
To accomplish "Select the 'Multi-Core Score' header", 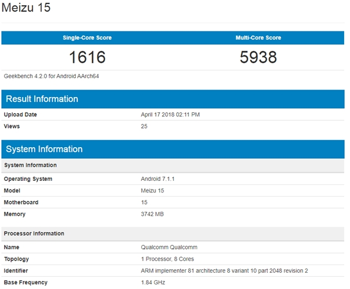I will tap(258, 38).
